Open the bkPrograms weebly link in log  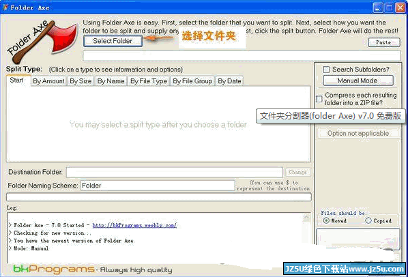tap(134, 225)
